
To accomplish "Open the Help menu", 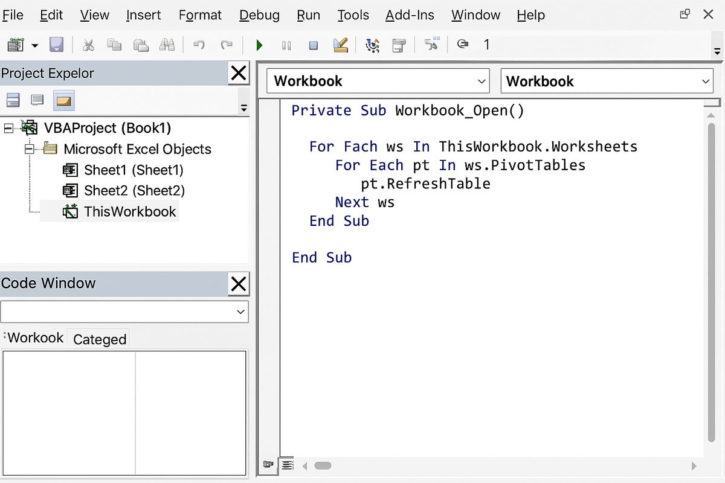I will [x=531, y=15].
